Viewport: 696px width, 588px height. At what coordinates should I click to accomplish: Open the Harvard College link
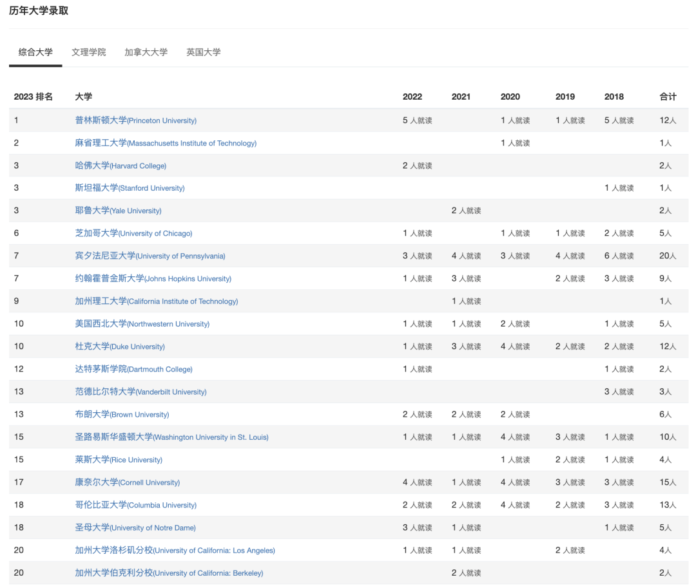point(121,166)
